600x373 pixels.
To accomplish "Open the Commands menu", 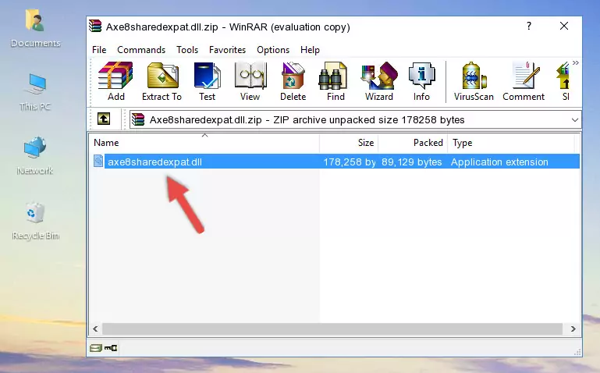I will pos(141,50).
